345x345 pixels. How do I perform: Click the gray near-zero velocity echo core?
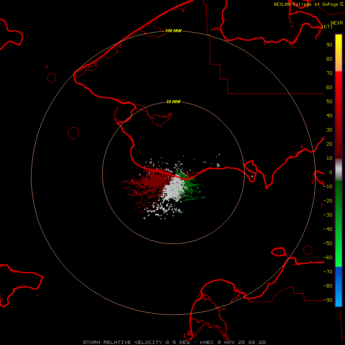pos(174,189)
